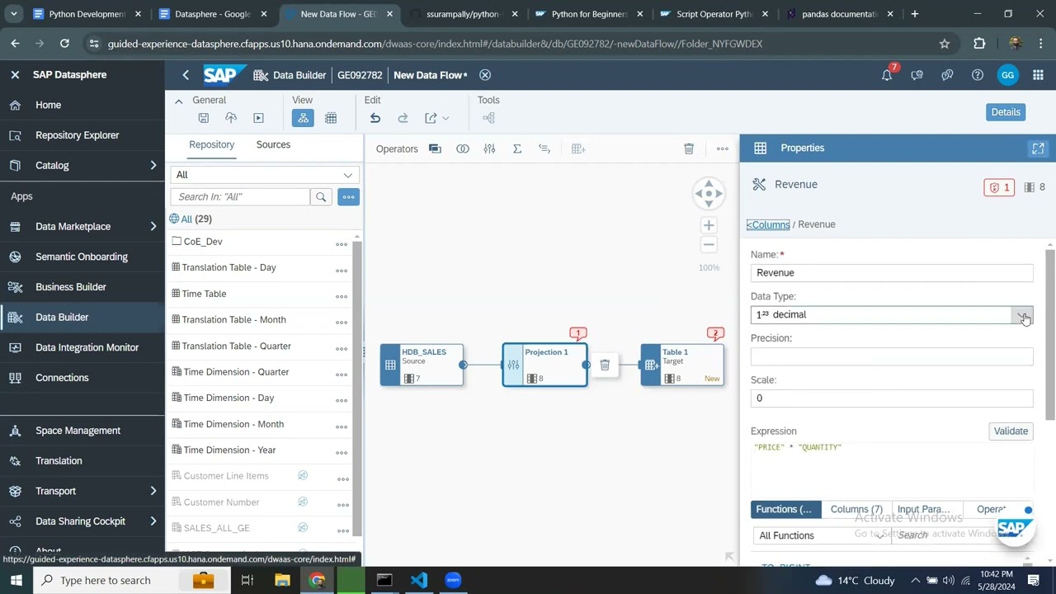Screen dimensions: 1056x594
Task: Run the data flow with the play icon
Action: click(x=258, y=118)
